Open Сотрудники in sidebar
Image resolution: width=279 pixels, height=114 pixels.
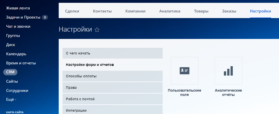click(17, 91)
